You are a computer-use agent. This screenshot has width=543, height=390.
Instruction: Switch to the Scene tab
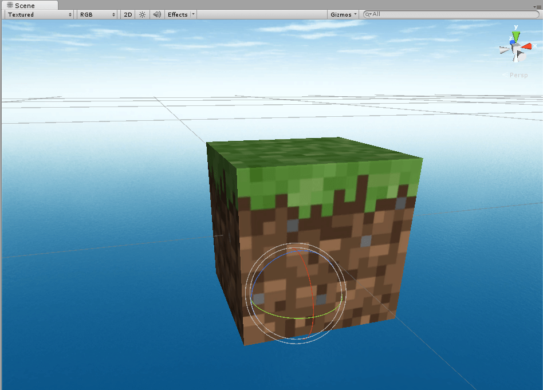pyautogui.click(x=29, y=5)
